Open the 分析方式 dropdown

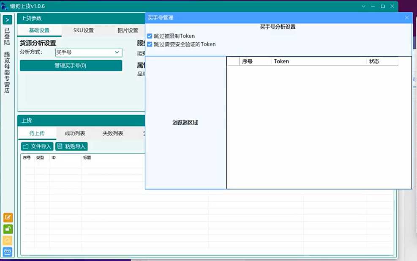pyautogui.click(x=89, y=52)
